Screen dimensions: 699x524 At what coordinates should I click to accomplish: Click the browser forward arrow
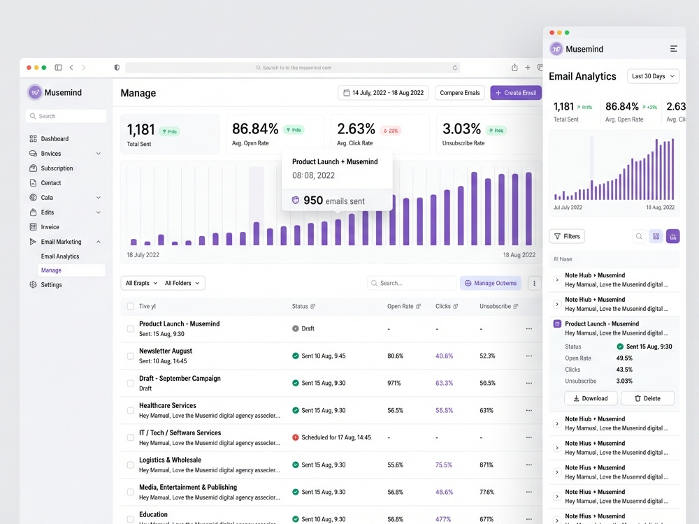click(x=83, y=67)
